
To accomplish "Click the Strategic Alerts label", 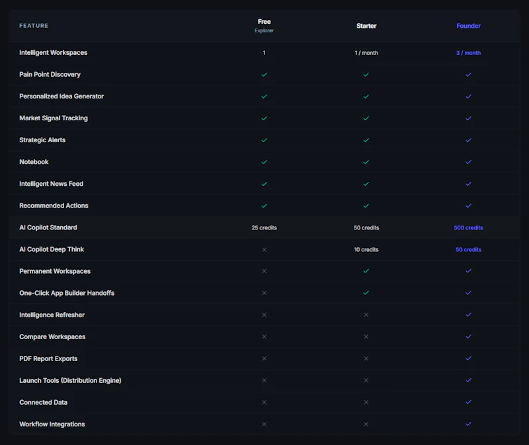I will (42, 140).
